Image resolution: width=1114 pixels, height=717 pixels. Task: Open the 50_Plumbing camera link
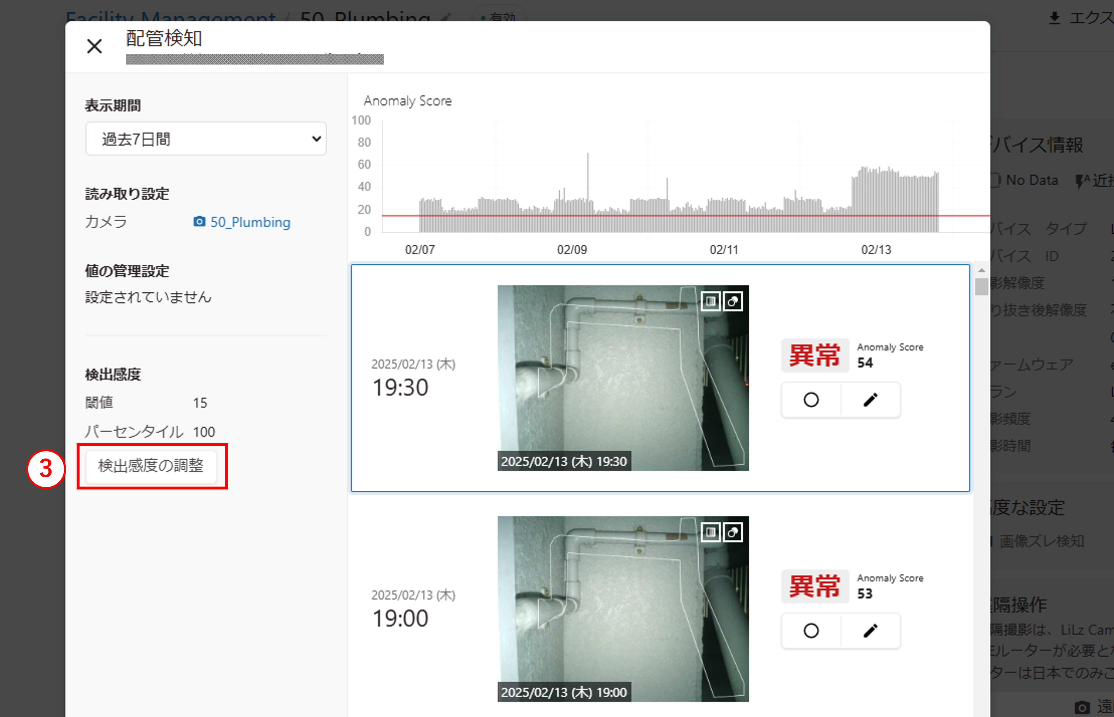[x=250, y=222]
